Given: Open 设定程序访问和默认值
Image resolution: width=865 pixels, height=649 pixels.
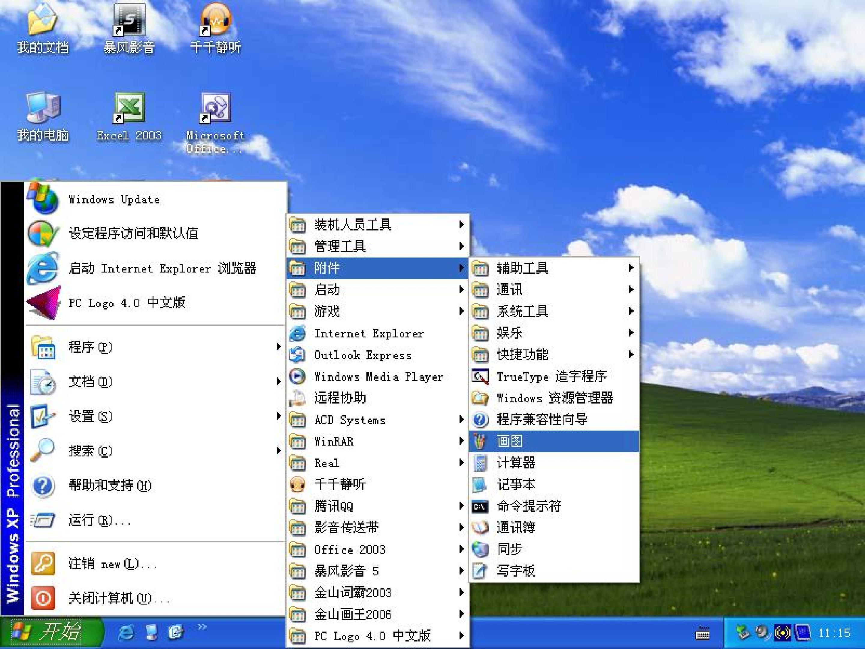Looking at the screenshot, I should [x=155, y=233].
